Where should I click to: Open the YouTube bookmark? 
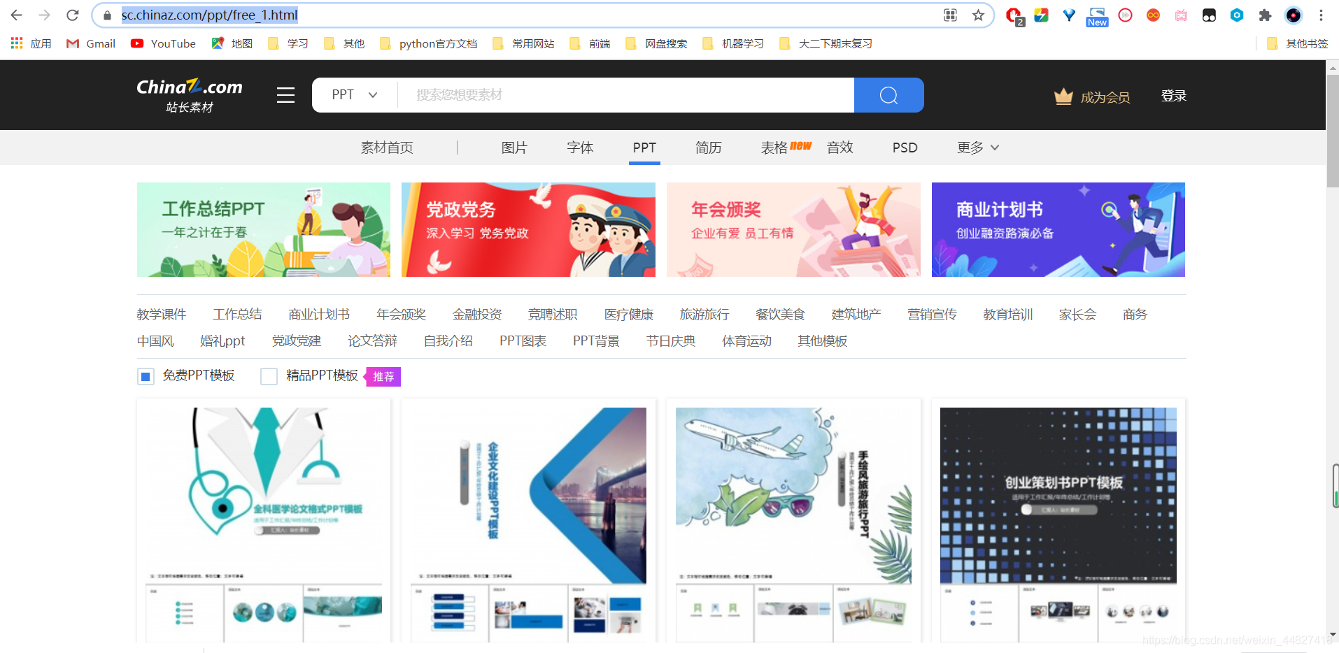[162, 43]
